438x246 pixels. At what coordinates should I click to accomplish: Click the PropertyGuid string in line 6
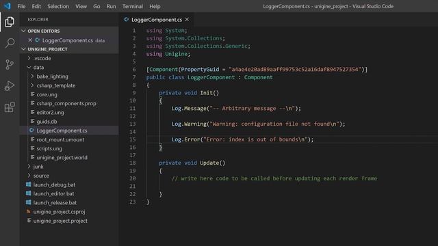pyautogui.click(x=295, y=69)
